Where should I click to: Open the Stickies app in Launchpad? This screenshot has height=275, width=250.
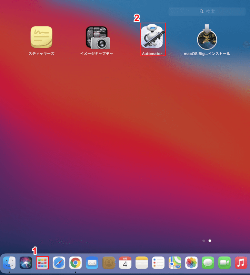pos(41,37)
